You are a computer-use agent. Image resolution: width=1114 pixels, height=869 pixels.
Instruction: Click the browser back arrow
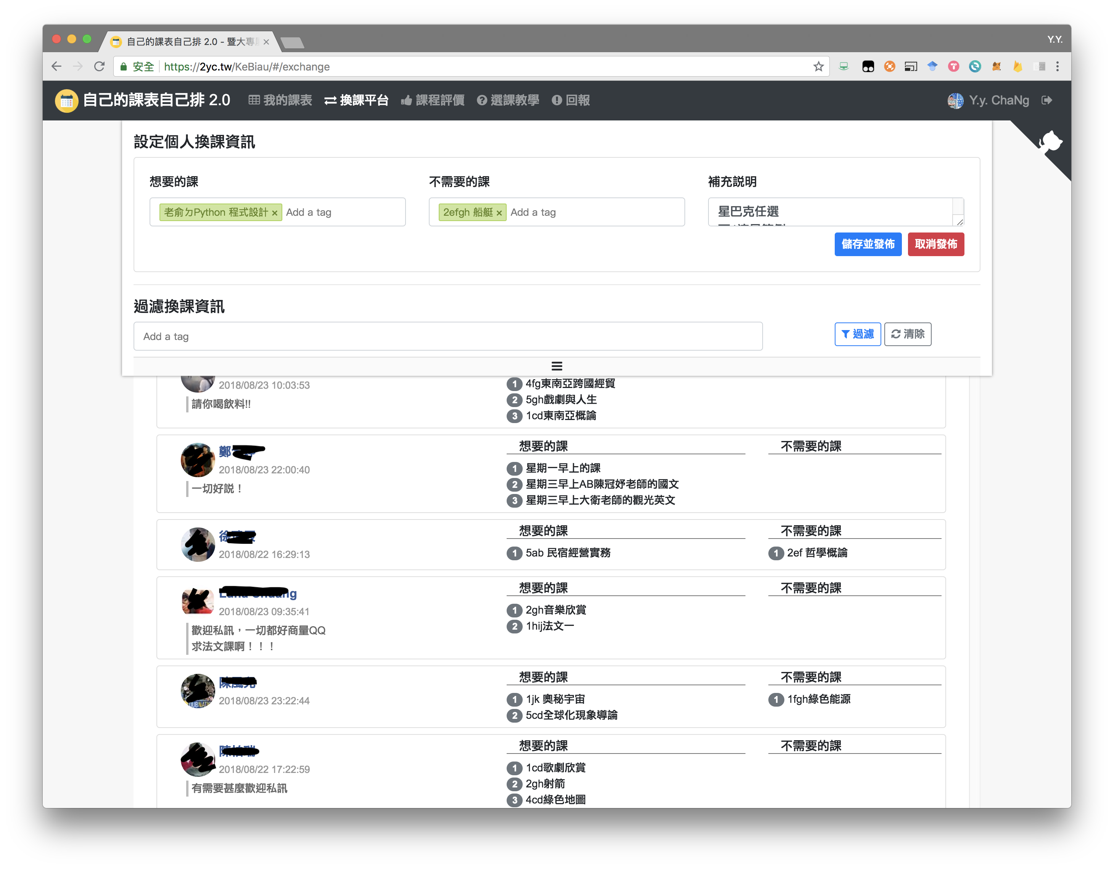click(x=56, y=67)
